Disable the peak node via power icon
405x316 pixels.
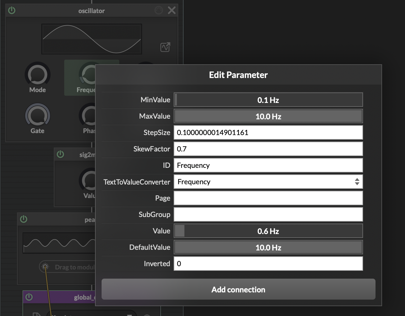tap(24, 219)
